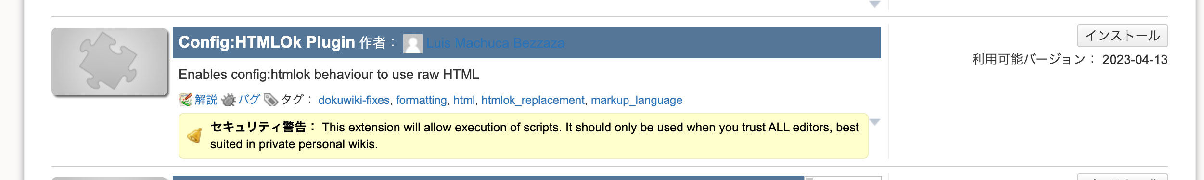Open the 解説 documentation pencil icon
The width and height of the screenshot is (1204, 180).
185,100
